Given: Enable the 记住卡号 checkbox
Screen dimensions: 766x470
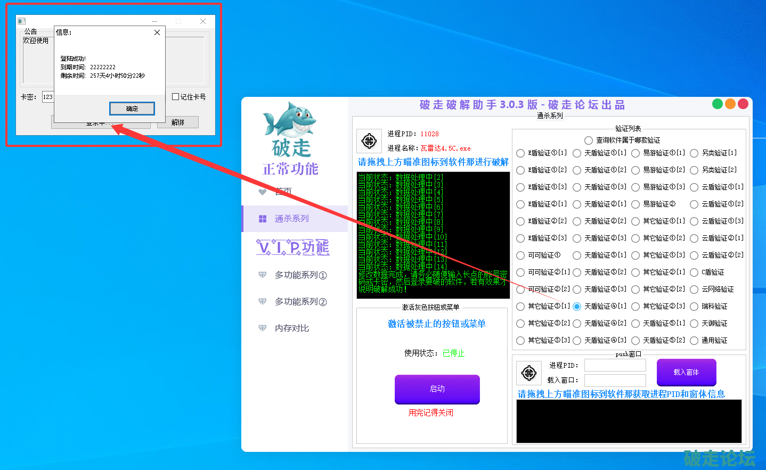Looking at the screenshot, I should click(176, 97).
